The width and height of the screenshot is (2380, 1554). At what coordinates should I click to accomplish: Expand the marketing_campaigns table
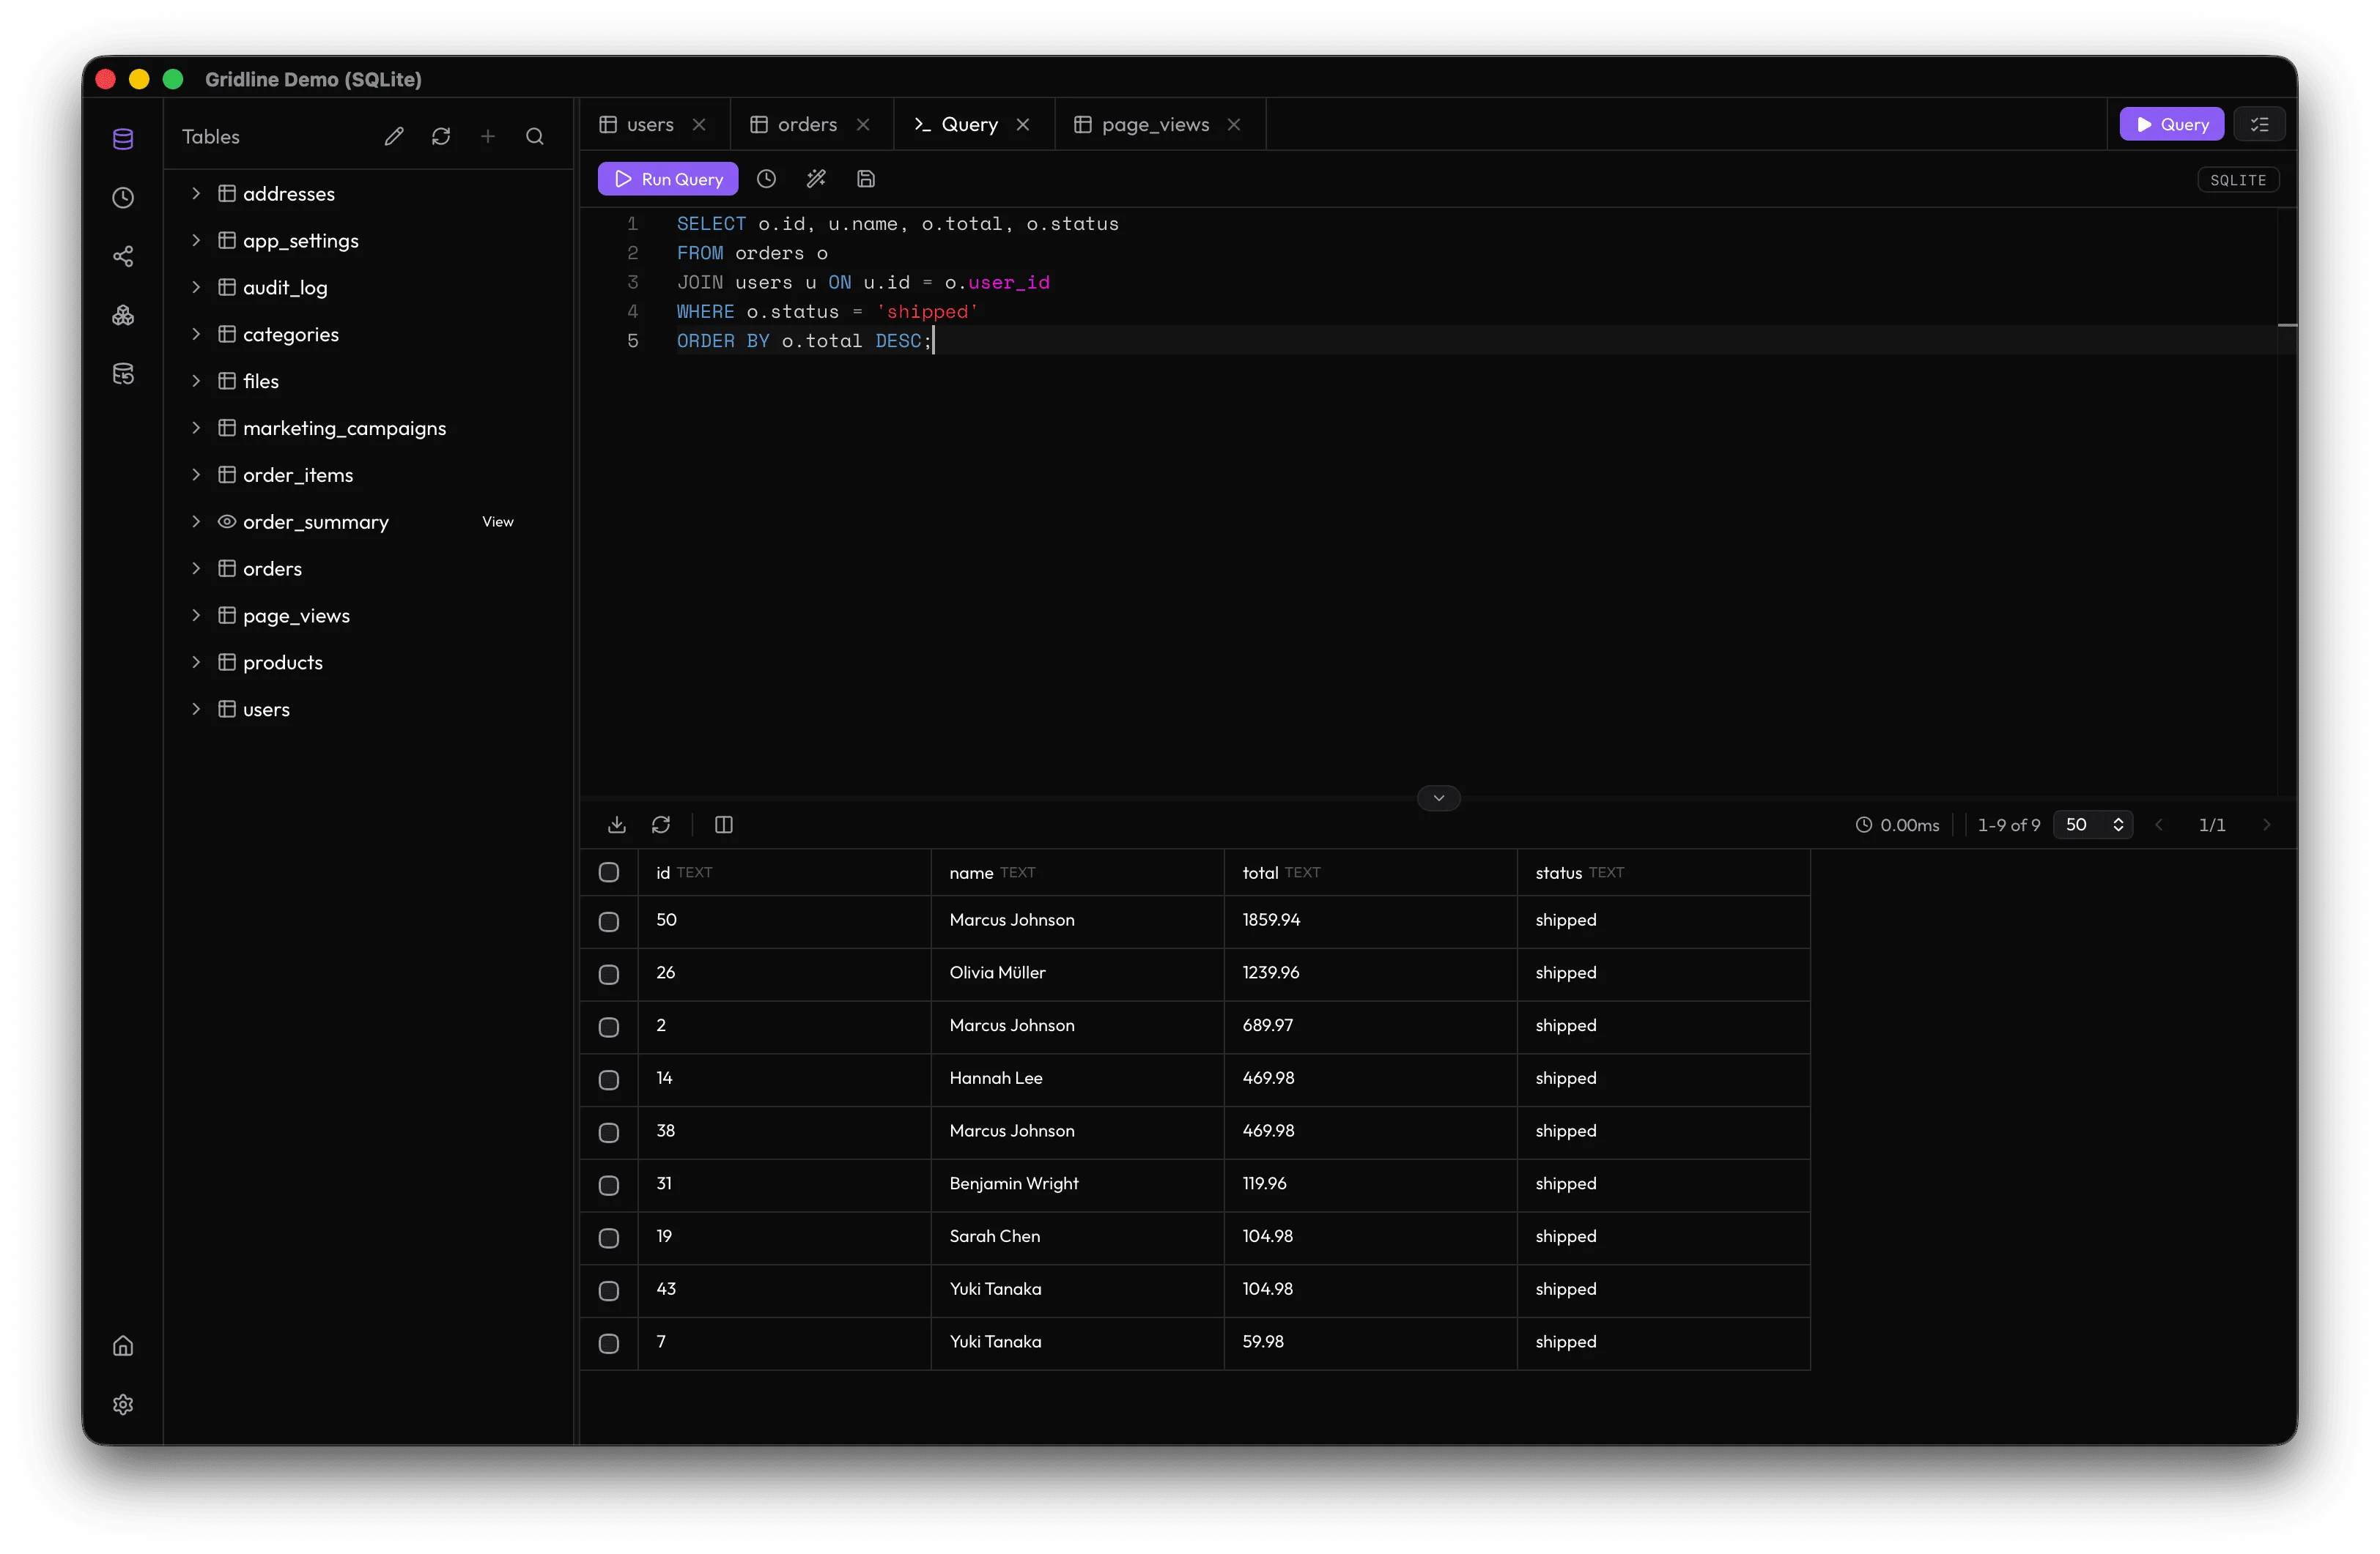[x=196, y=428]
